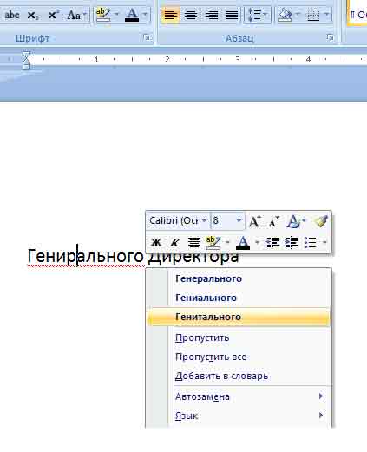The width and height of the screenshot is (367, 452).
Task: Click ruler mark number 3
Action: 238,60
